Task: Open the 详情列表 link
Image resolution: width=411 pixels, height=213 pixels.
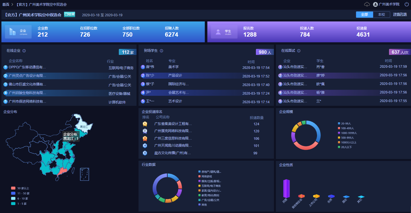Action: (x=400, y=14)
